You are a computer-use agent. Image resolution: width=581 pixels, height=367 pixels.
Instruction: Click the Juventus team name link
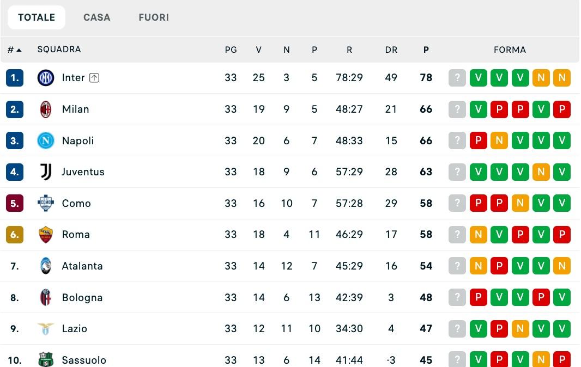(83, 172)
